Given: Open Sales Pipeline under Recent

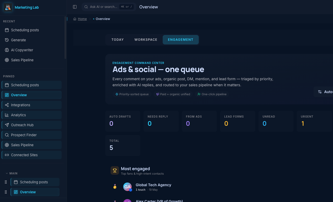Looking at the screenshot, I should [x=32, y=60].
